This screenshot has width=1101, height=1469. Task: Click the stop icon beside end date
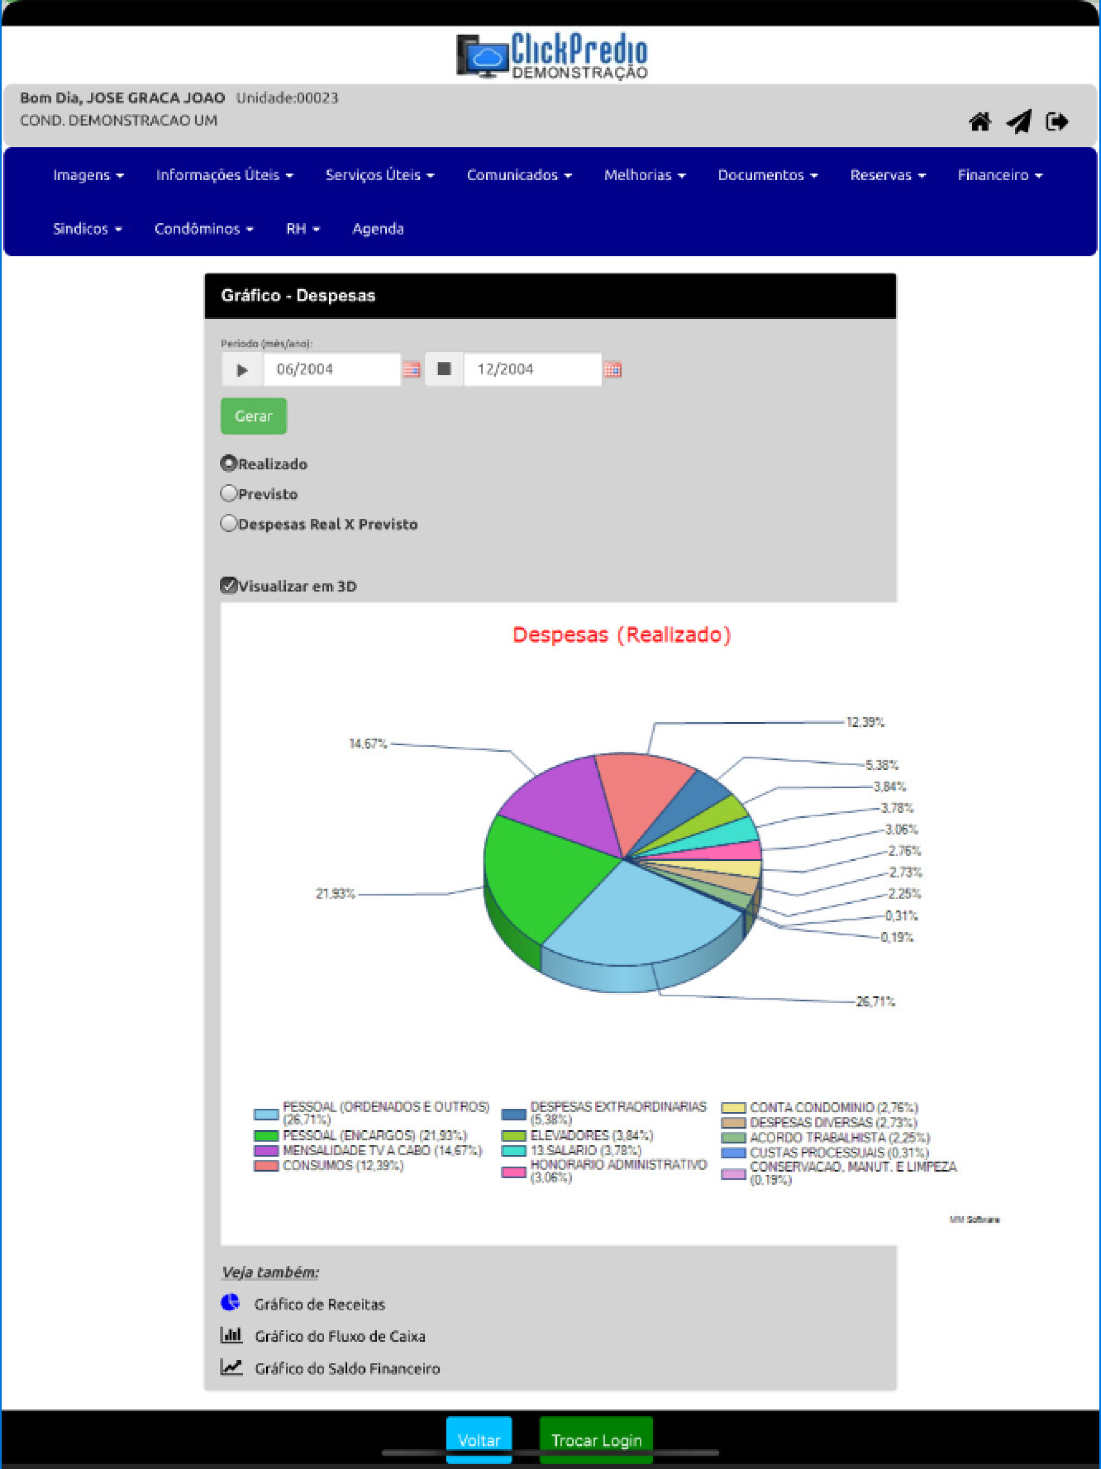[444, 369]
